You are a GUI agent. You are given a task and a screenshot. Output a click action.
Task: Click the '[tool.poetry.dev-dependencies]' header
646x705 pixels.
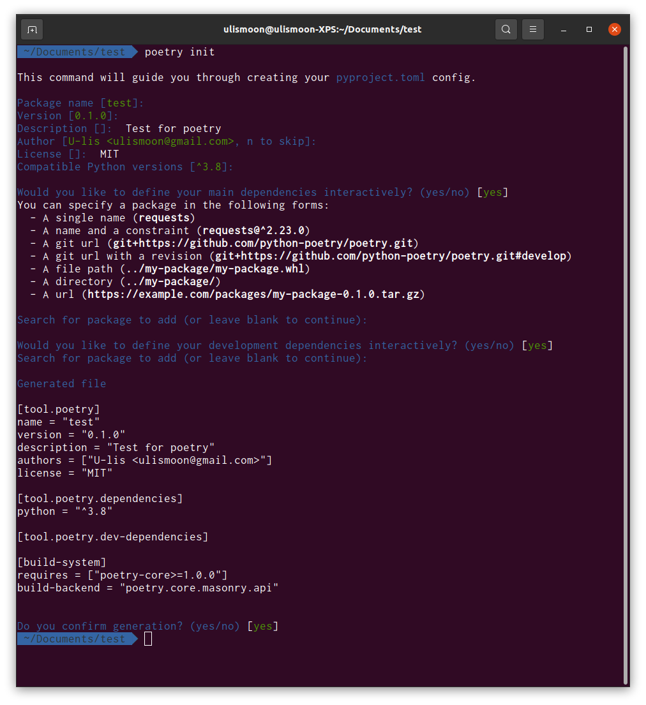coord(112,537)
